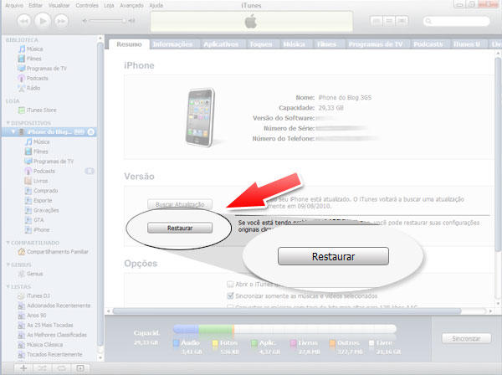Open the Avançado menu
Viewport: 502px width, 375px height.
(x=131, y=6)
